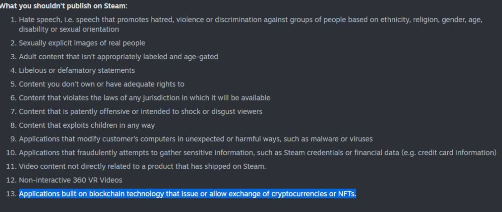Click 'Sexually explicit images of real people'
Screen dimensions: 502x212
[x=82, y=43]
